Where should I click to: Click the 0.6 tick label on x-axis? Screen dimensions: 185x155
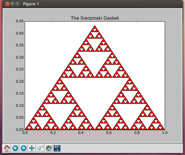click(x=109, y=133)
